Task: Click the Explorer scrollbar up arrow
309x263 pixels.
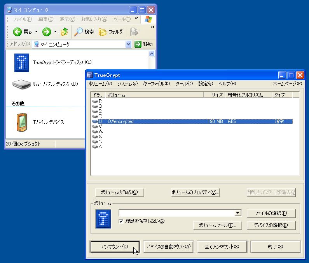Action: pos(152,54)
